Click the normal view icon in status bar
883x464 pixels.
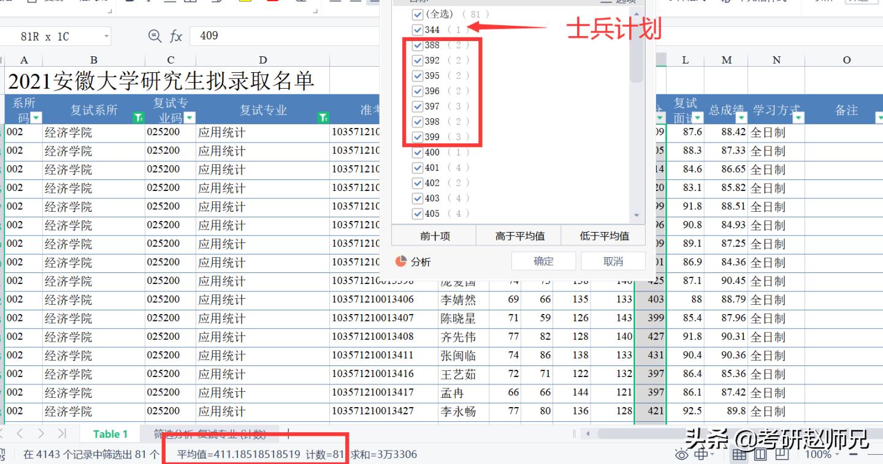[x=740, y=454]
